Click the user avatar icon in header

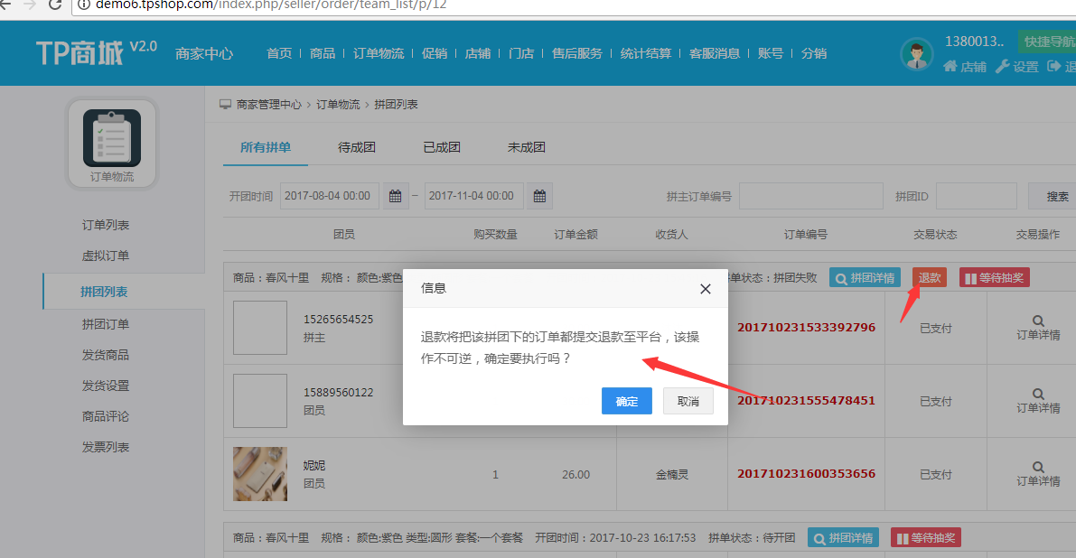click(x=916, y=54)
